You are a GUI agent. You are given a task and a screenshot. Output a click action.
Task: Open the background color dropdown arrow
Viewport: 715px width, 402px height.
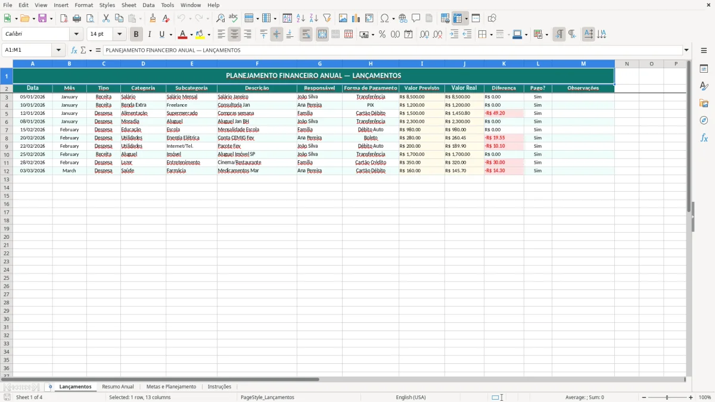(209, 35)
